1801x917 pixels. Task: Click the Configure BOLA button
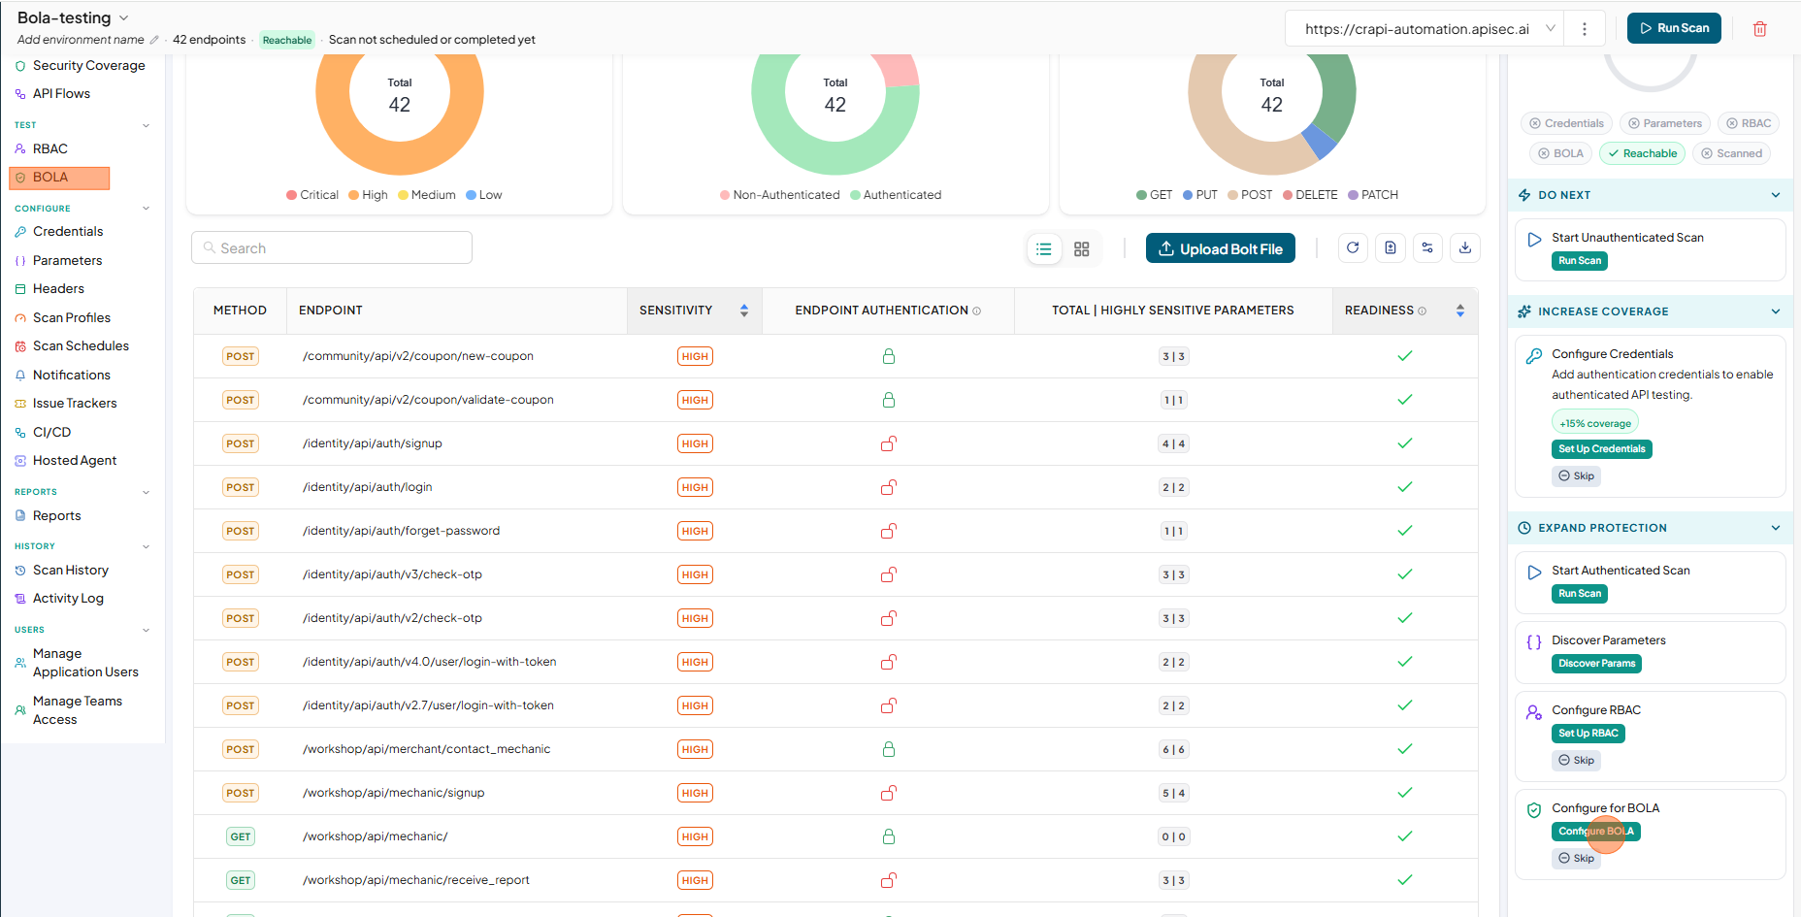click(1596, 832)
